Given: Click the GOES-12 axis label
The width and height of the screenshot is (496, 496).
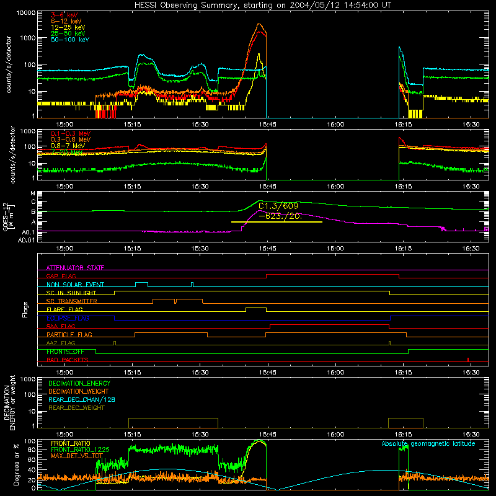Looking at the screenshot, I should [9, 217].
